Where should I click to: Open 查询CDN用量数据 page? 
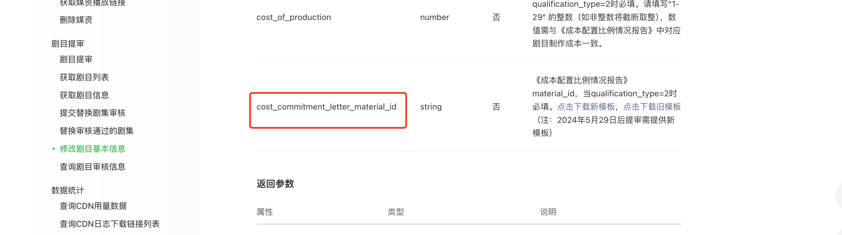pyautogui.click(x=93, y=206)
